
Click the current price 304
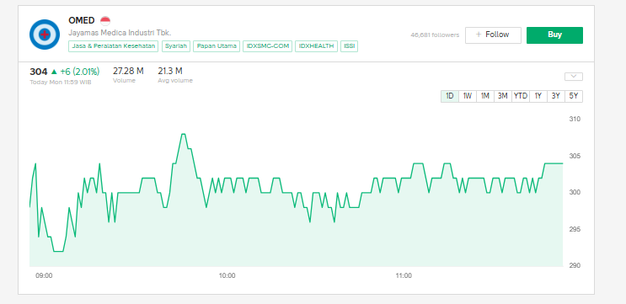pyautogui.click(x=38, y=72)
